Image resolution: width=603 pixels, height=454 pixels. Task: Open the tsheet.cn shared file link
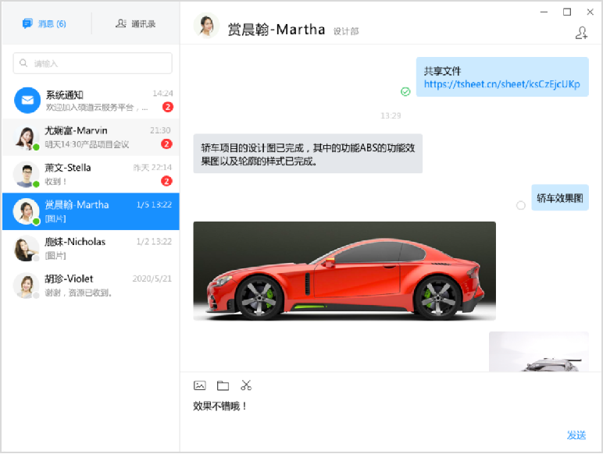(501, 84)
